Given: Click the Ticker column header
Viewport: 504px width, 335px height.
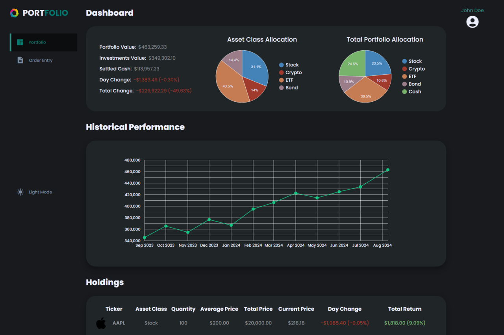Looking at the screenshot, I should pos(114,309).
